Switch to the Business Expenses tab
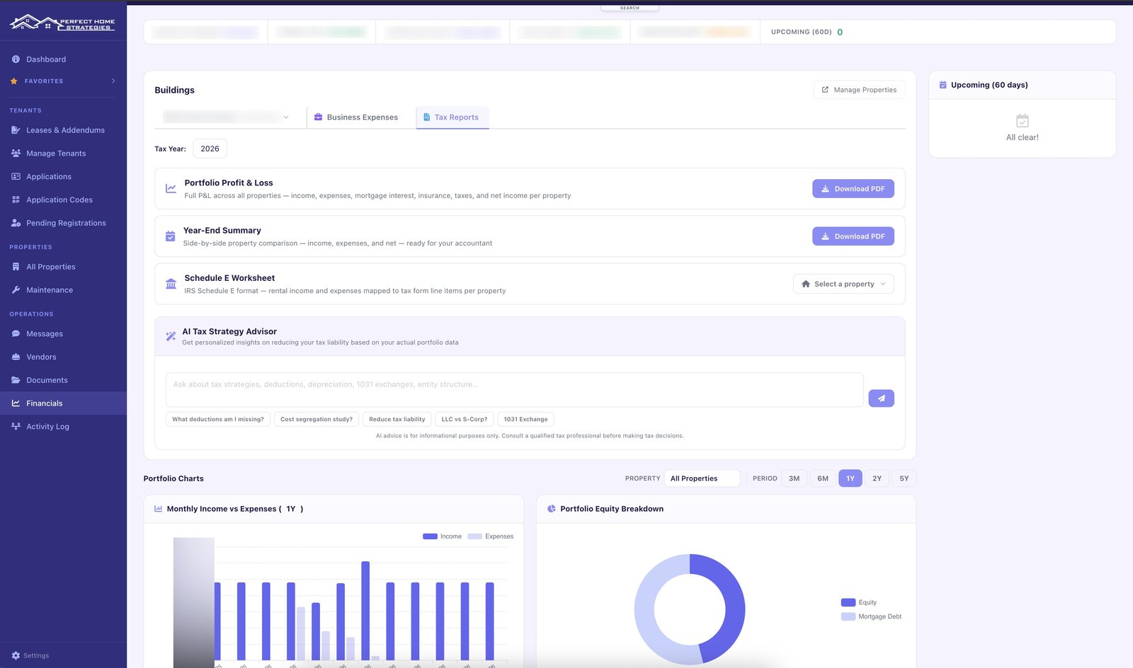Viewport: 1133px width, 668px height. click(x=356, y=117)
